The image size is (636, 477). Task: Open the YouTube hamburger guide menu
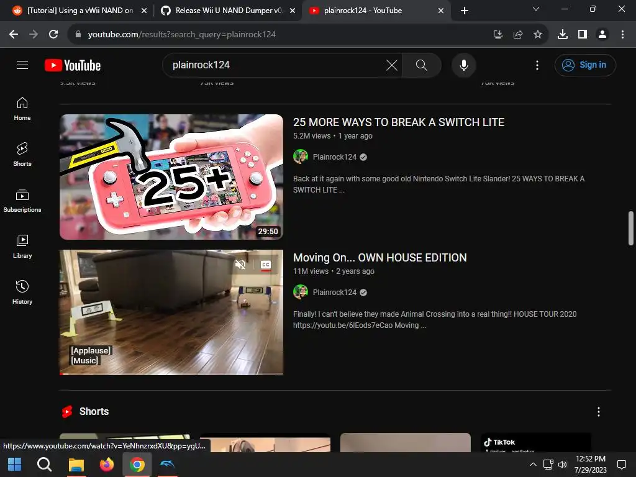tap(22, 65)
